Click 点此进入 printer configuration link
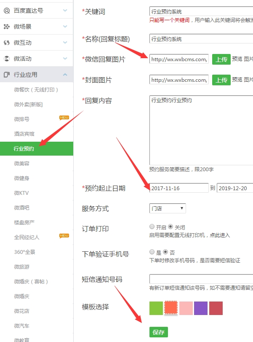This screenshot has width=253, height=342. [x=220, y=235]
